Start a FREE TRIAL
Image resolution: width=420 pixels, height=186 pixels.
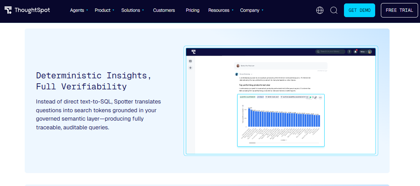pyautogui.click(x=399, y=10)
